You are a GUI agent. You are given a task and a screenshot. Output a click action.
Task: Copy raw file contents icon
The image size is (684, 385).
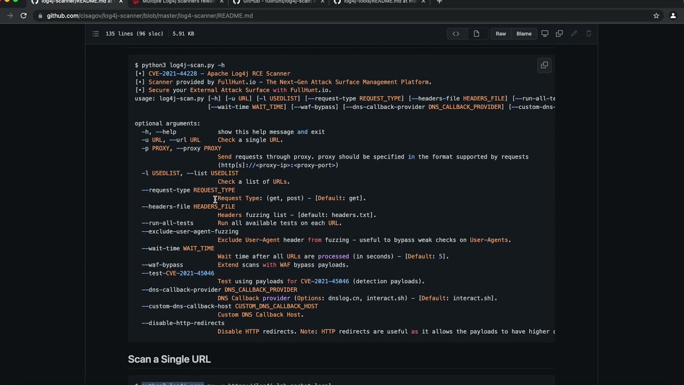pyautogui.click(x=559, y=34)
